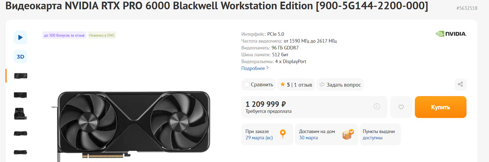Click the share icon
Viewport: 489px width, 162px height.
(x=460, y=84)
